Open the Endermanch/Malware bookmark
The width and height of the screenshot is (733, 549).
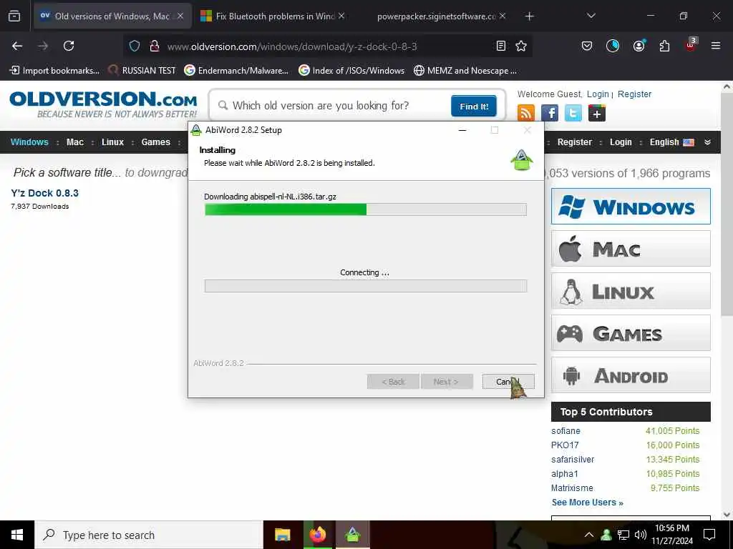click(236, 71)
